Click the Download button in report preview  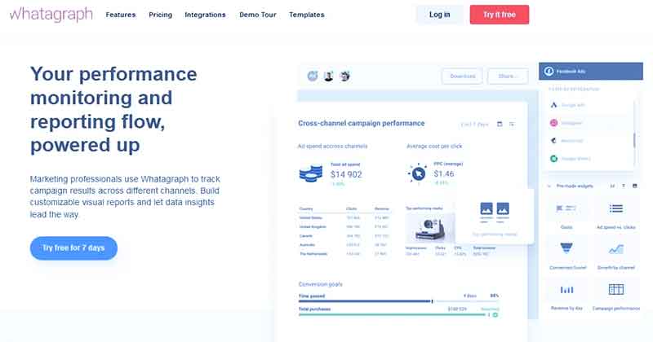(462, 76)
